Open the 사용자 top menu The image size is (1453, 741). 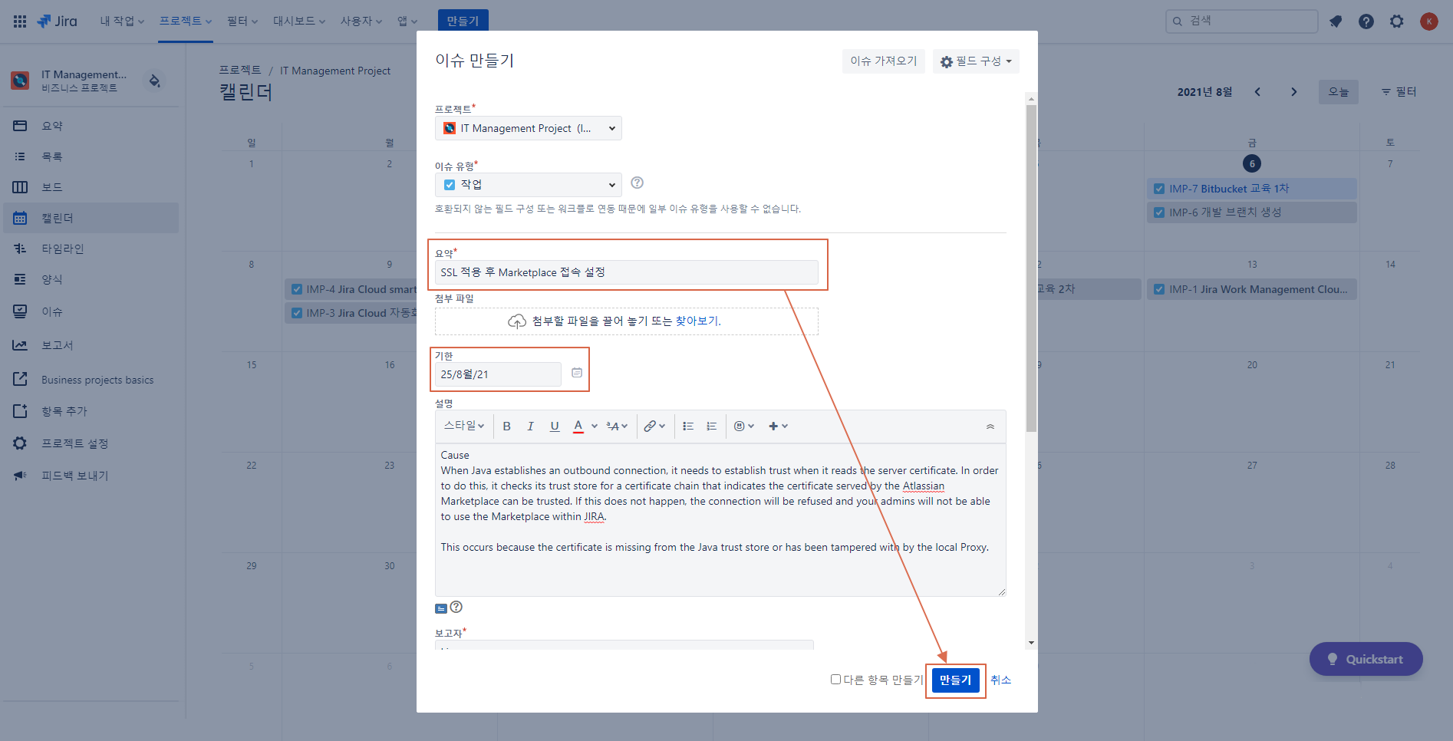(361, 21)
